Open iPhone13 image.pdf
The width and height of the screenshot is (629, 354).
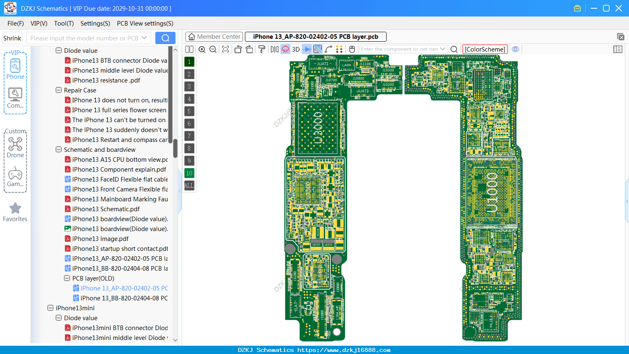(x=100, y=238)
